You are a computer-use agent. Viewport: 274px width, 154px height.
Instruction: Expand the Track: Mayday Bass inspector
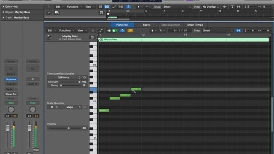pyautogui.click(x=3, y=18)
